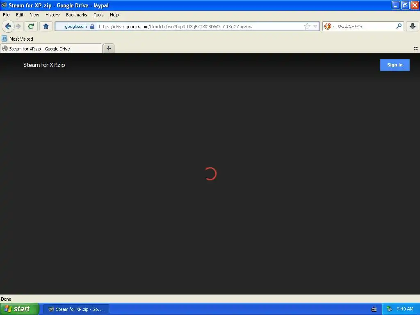Open the URL history dropdown arrow
The width and height of the screenshot is (420, 315).
pos(315,26)
